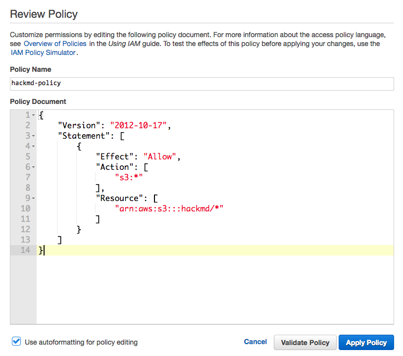Viewport: 403px width, 356px height.
Task: Toggle the autoformatting for policy editing checkbox
Action: point(16,342)
